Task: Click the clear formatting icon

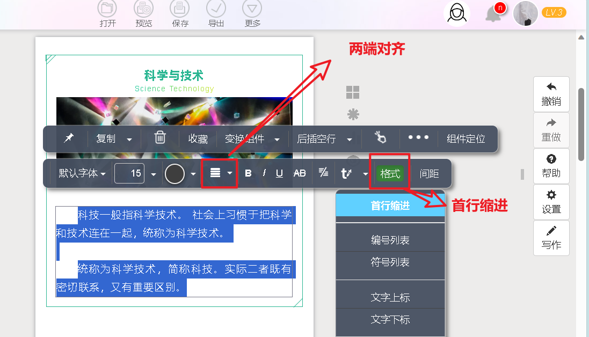Action: point(323,173)
